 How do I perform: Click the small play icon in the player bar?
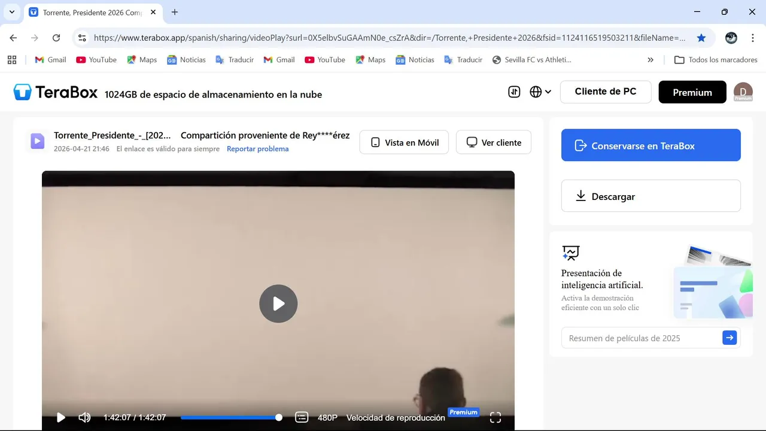pyautogui.click(x=60, y=417)
